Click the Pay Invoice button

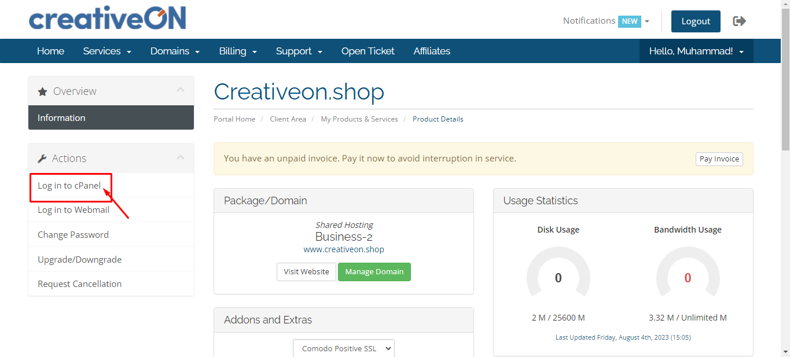[719, 159]
